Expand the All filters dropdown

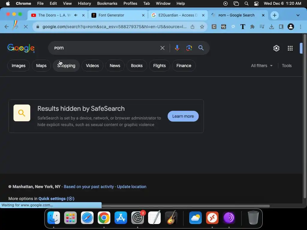(x=262, y=66)
